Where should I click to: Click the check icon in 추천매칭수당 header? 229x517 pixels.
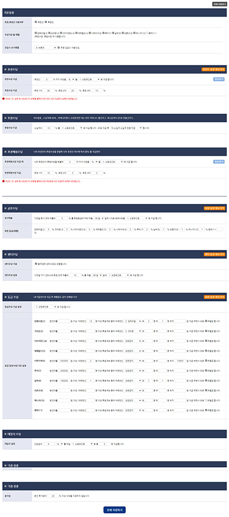(x=5, y=152)
